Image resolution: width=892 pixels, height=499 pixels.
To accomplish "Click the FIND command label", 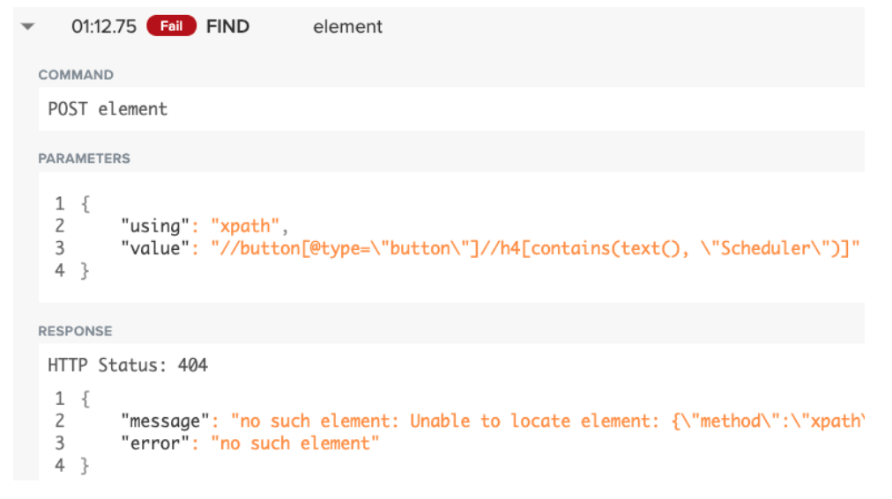I will [x=227, y=26].
